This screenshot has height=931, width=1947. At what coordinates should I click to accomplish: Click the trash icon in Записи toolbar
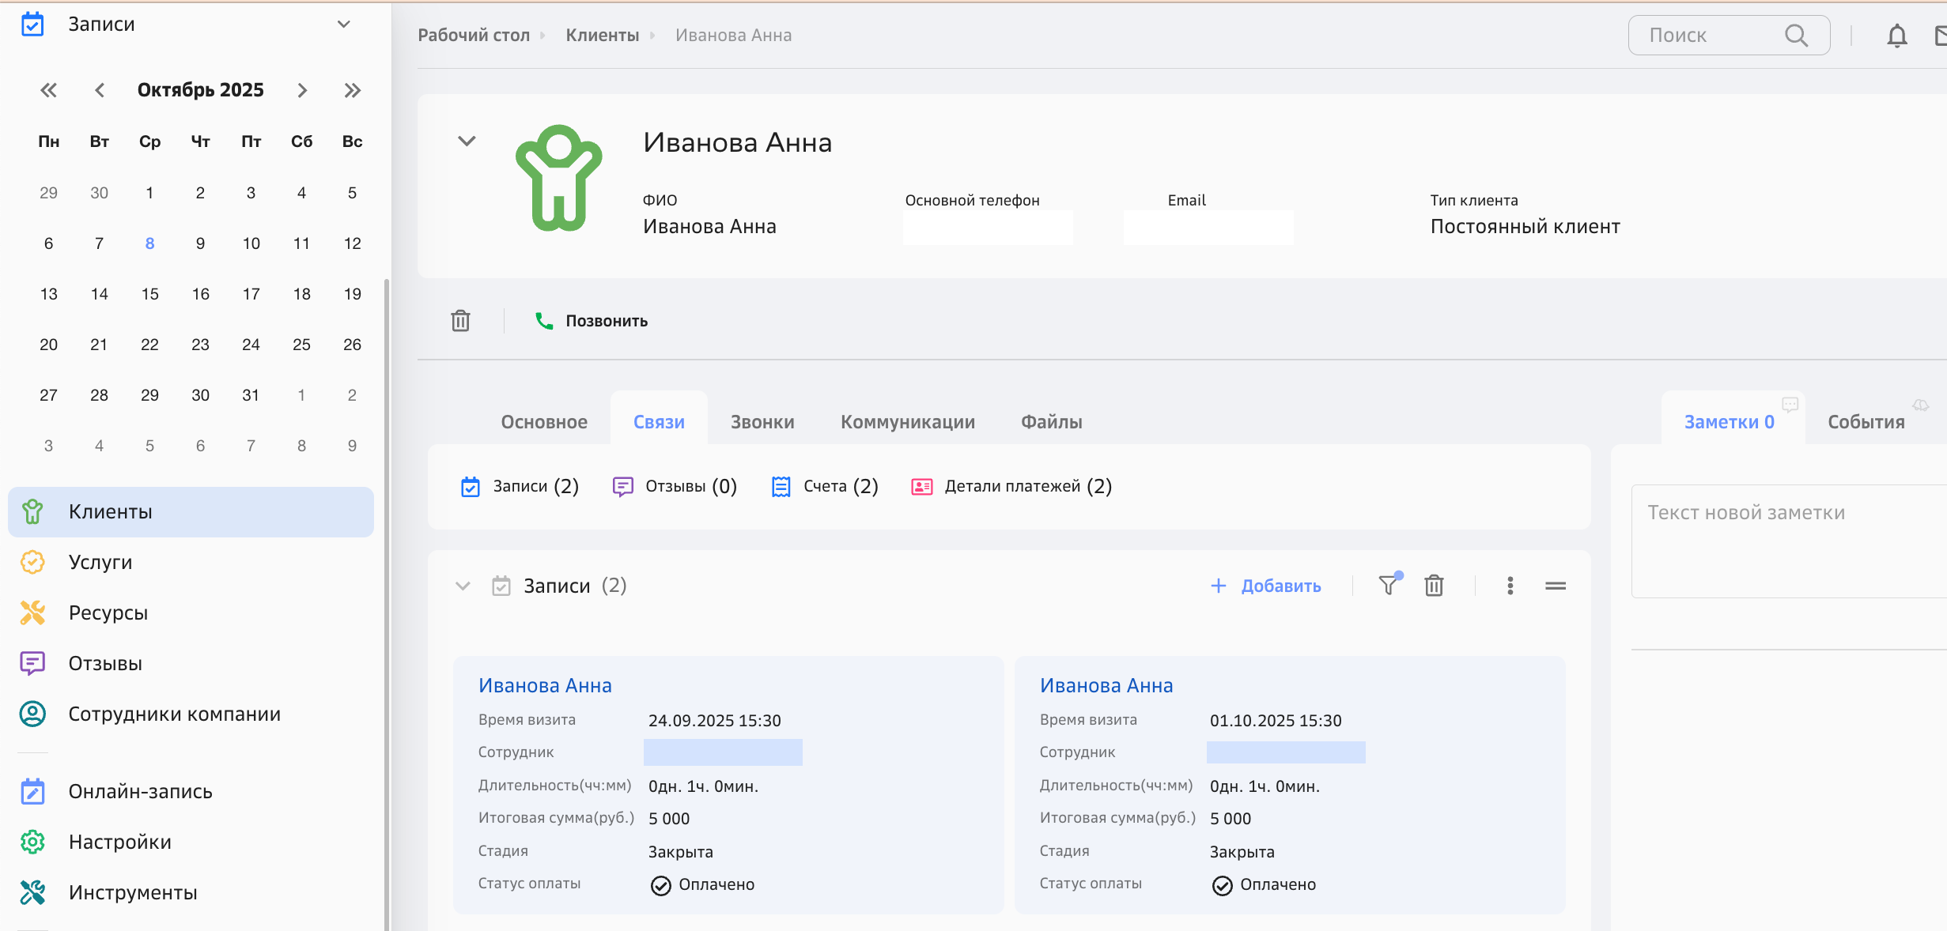(1434, 586)
